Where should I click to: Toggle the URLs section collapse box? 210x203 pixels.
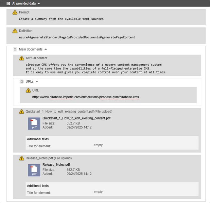coord(22,81)
